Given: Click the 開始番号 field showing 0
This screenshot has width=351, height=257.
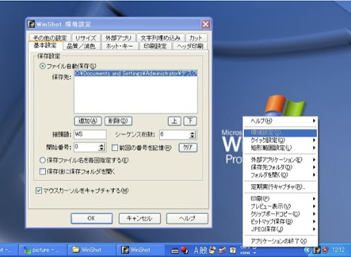Looking at the screenshot, I should (86, 147).
